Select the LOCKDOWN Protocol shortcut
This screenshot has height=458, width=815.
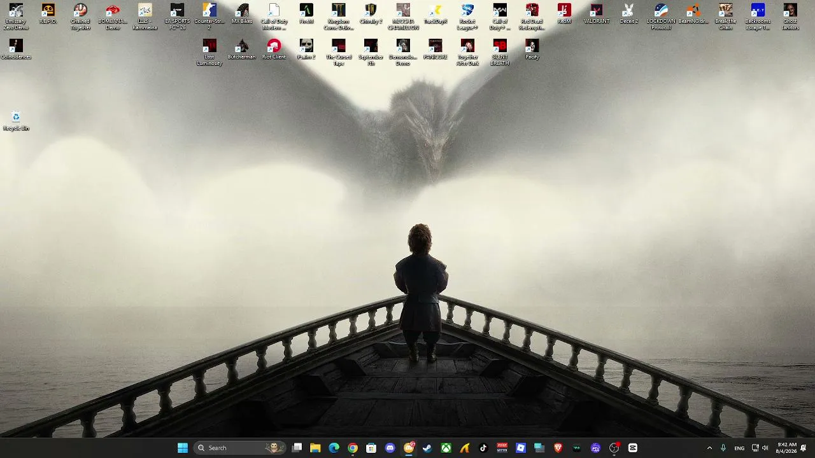pyautogui.click(x=661, y=17)
